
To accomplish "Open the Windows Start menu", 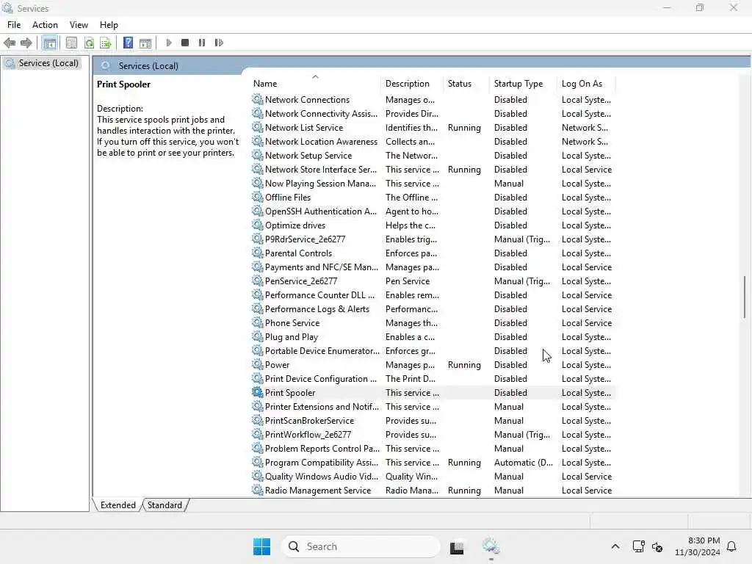I will (x=262, y=546).
